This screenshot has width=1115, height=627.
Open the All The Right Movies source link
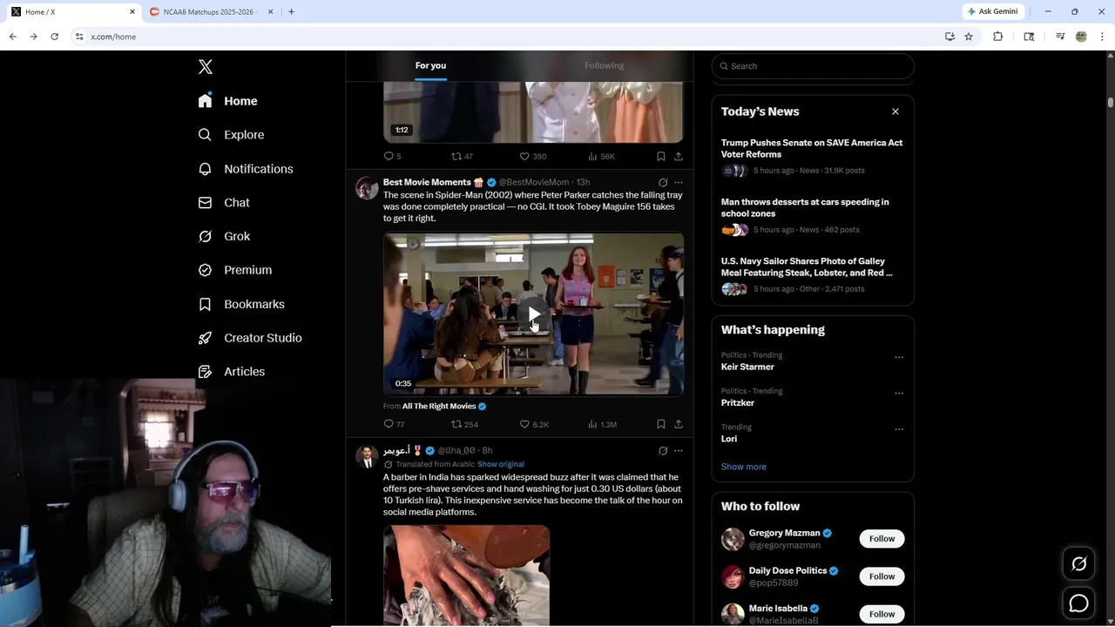coord(439,407)
